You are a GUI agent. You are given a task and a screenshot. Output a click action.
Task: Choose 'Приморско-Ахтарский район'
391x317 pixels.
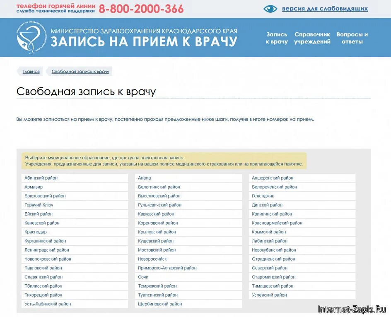click(x=188, y=268)
